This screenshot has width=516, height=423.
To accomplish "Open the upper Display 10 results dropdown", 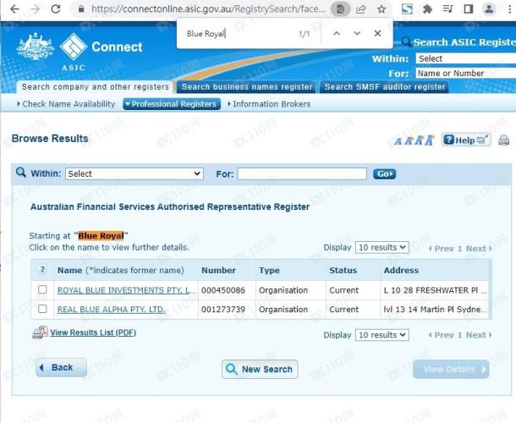I will click(382, 247).
